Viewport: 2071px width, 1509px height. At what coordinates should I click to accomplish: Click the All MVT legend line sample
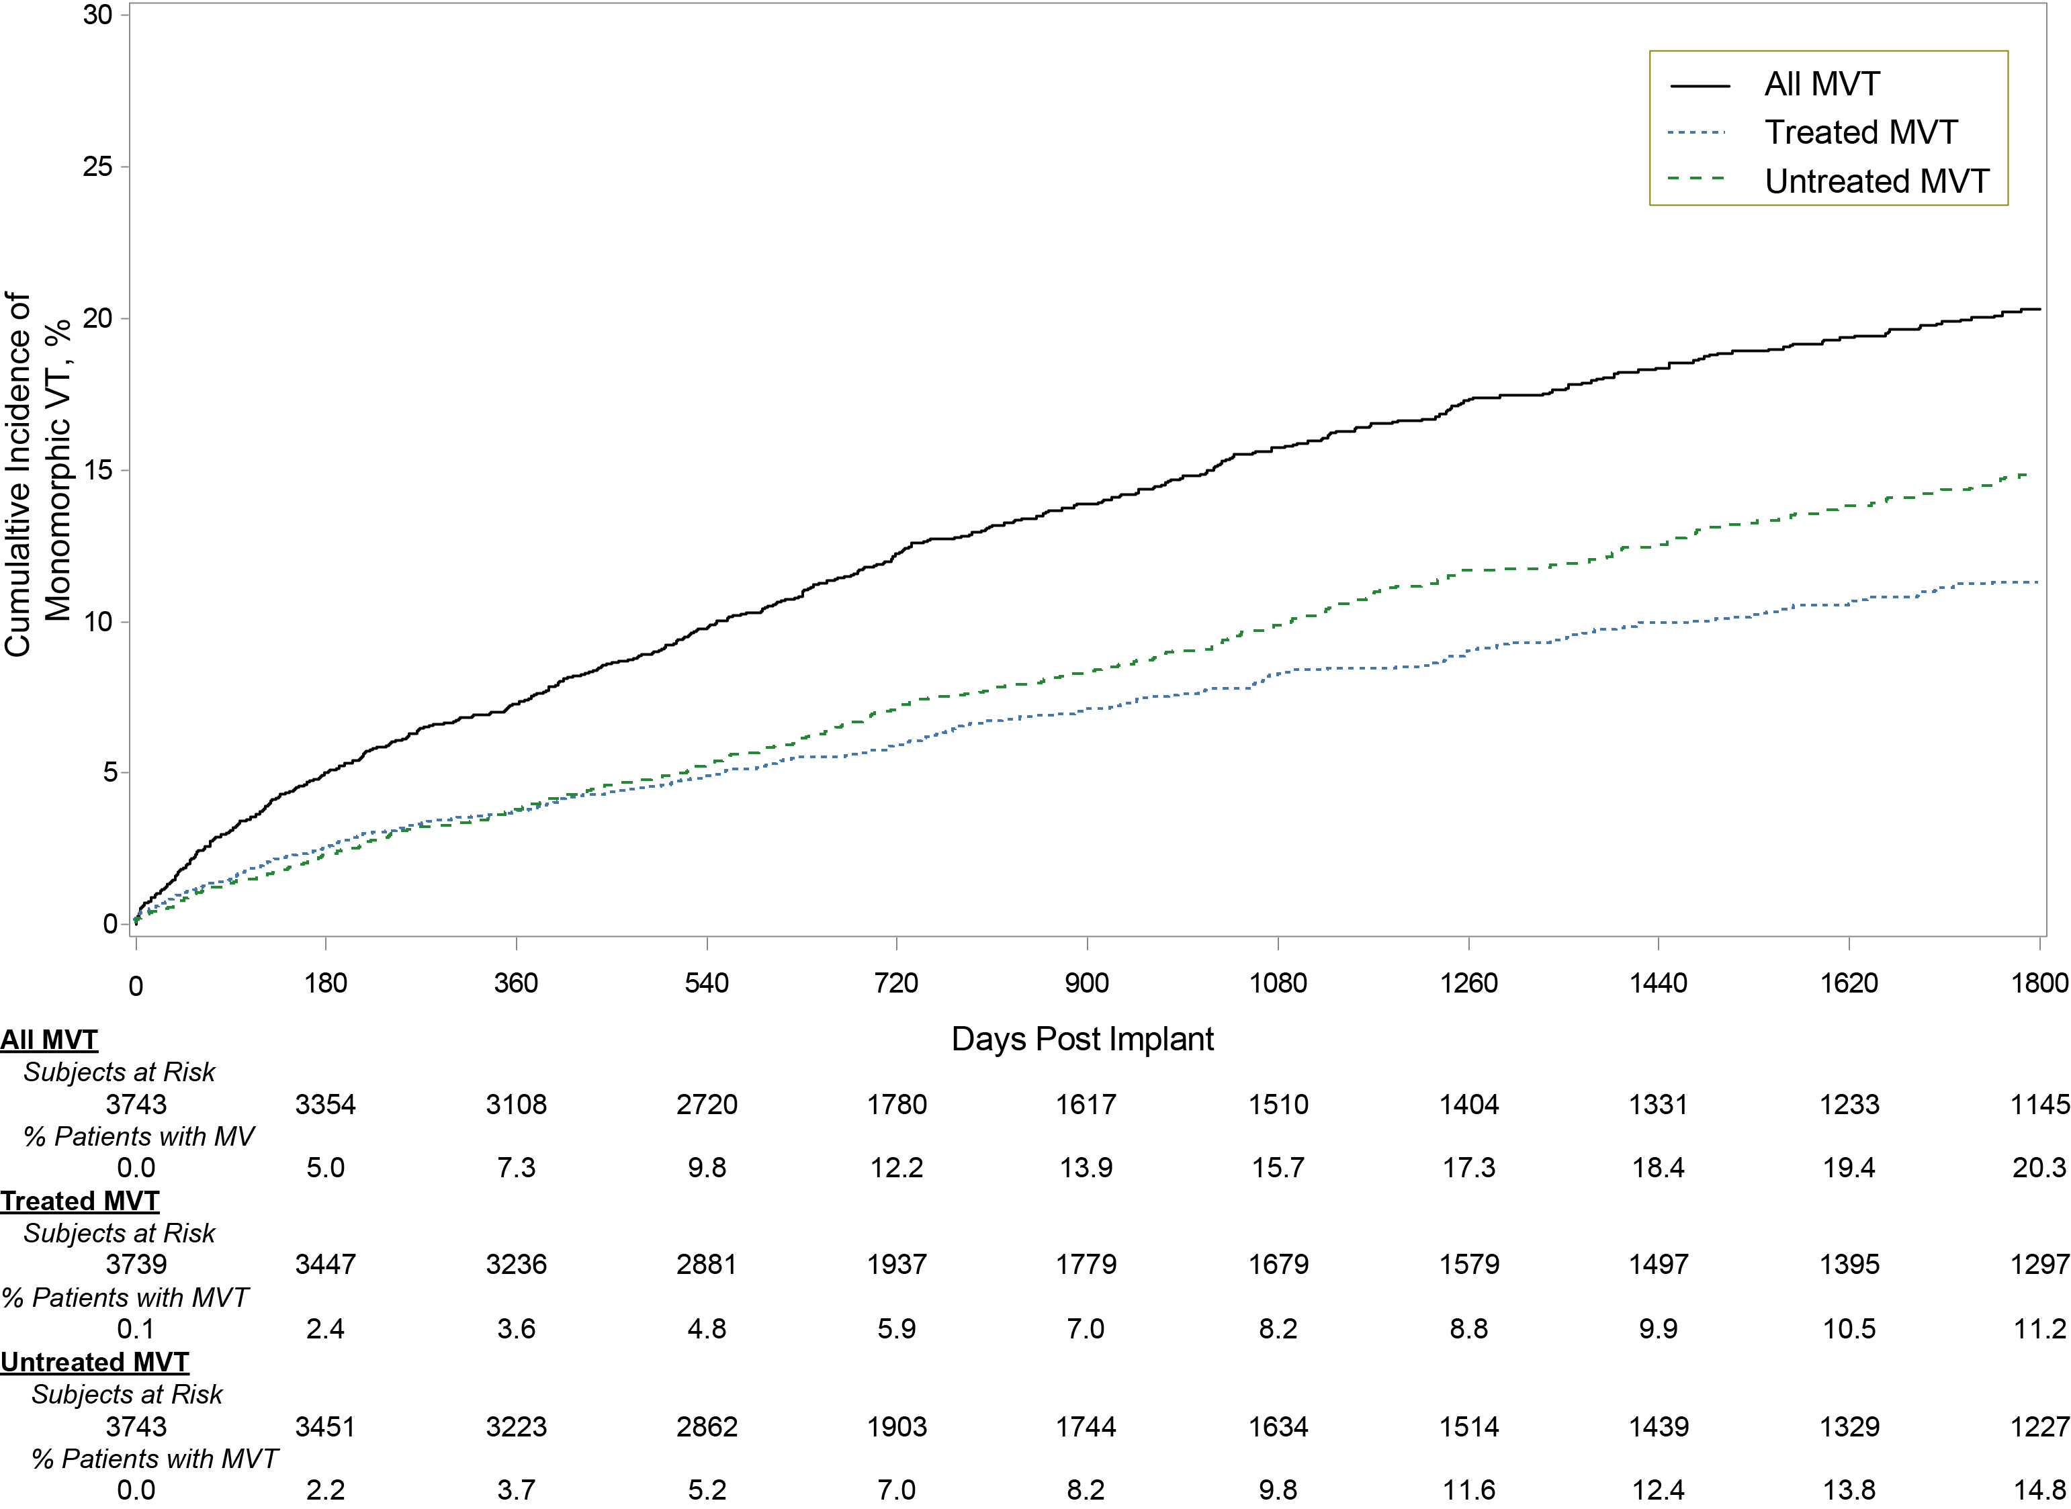(x=1700, y=86)
